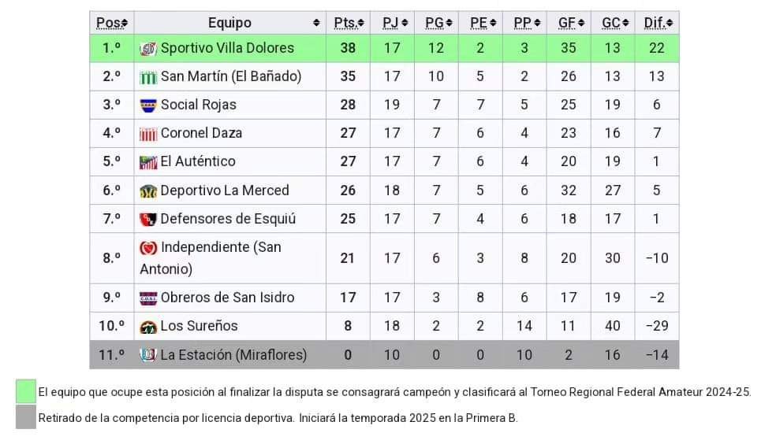Sort table by Equipo column arrows
761x444 pixels.
[316, 23]
